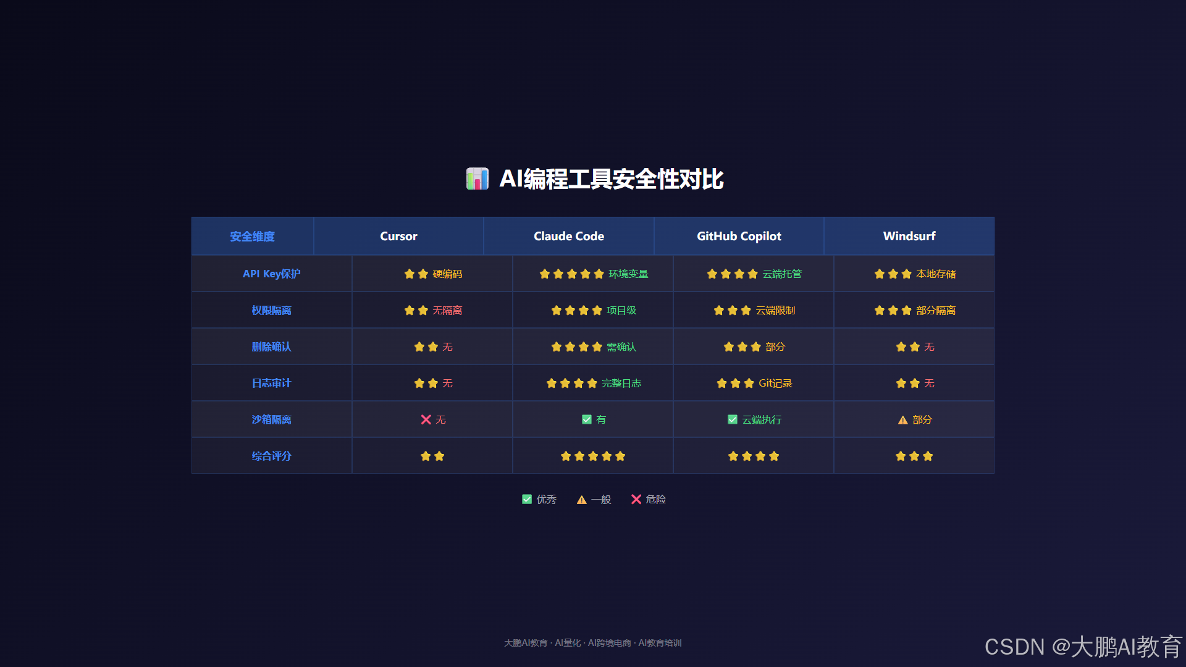The height and width of the screenshot is (667, 1186).
Task: Click the title AI编程工具安全性对比
Action: pos(612,179)
